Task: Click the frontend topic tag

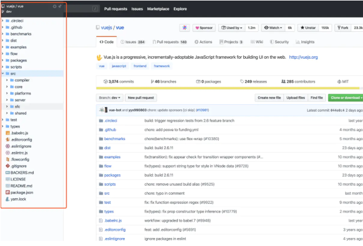Action: point(140,66)
